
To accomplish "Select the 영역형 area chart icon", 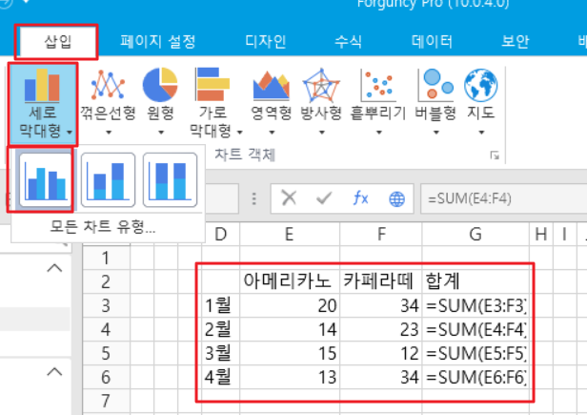I will 271,88.
